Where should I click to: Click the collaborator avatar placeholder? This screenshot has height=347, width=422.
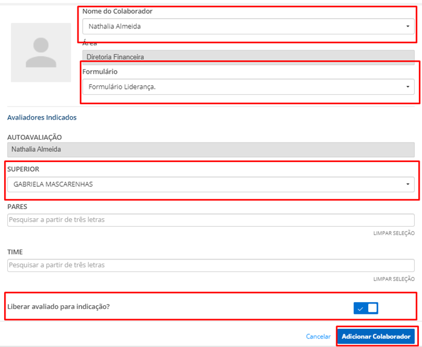click(x=41, y=53)
